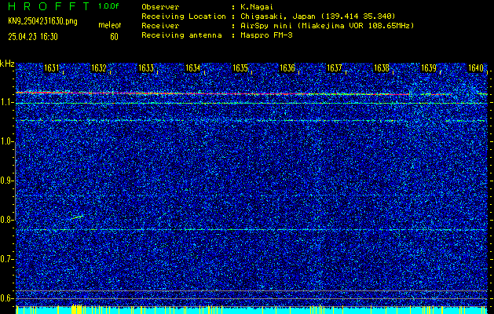Click the 1636 time marker
494x314 pixels.
click(x=287, y=68)
